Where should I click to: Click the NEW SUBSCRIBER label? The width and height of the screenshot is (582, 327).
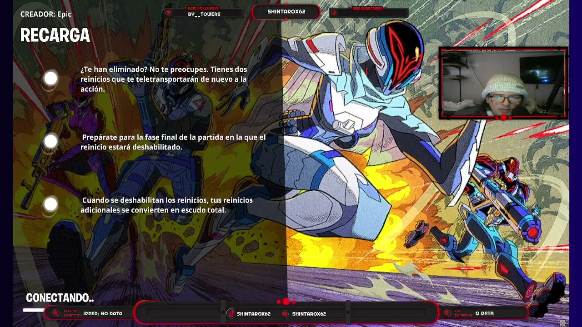pyautogui.click(x=368, y=9)
